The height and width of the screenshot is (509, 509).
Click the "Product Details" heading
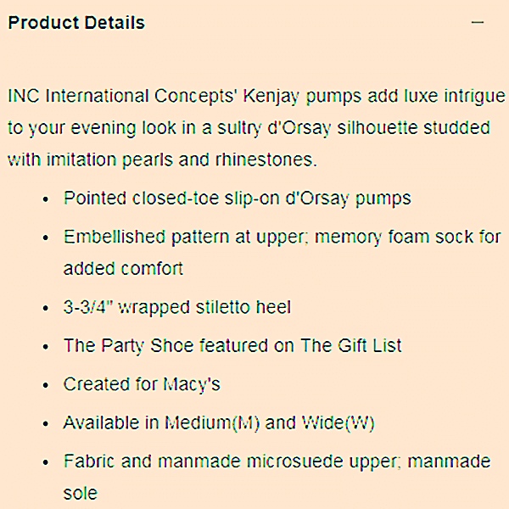coord(76,23)
